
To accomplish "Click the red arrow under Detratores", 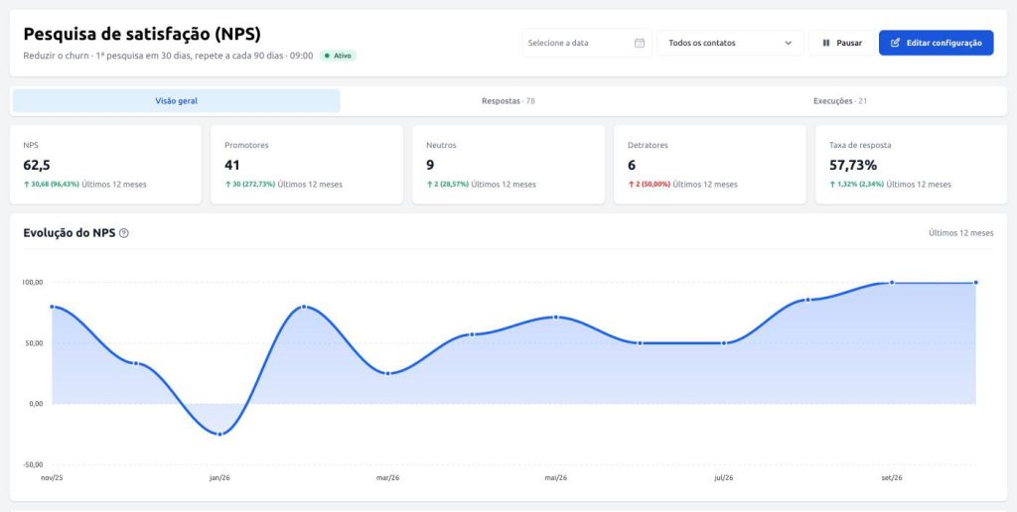I will click(x=631, y=184).
